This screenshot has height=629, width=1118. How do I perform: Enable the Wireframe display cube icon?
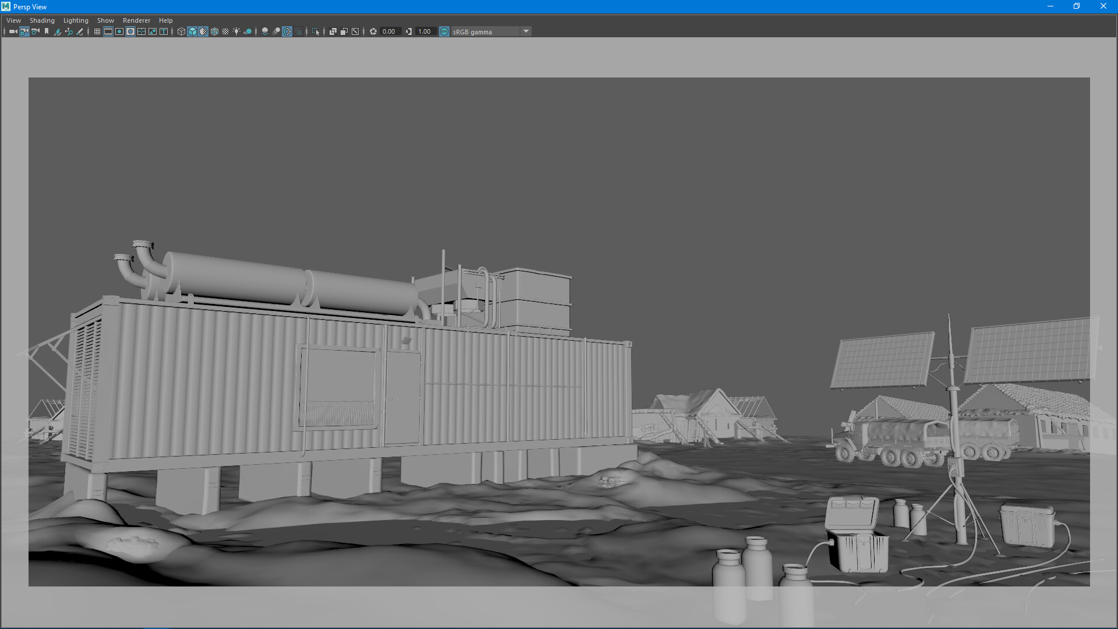[x=181, y=31]
